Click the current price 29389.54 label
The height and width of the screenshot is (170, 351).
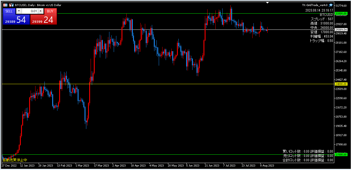pos(341,30)
